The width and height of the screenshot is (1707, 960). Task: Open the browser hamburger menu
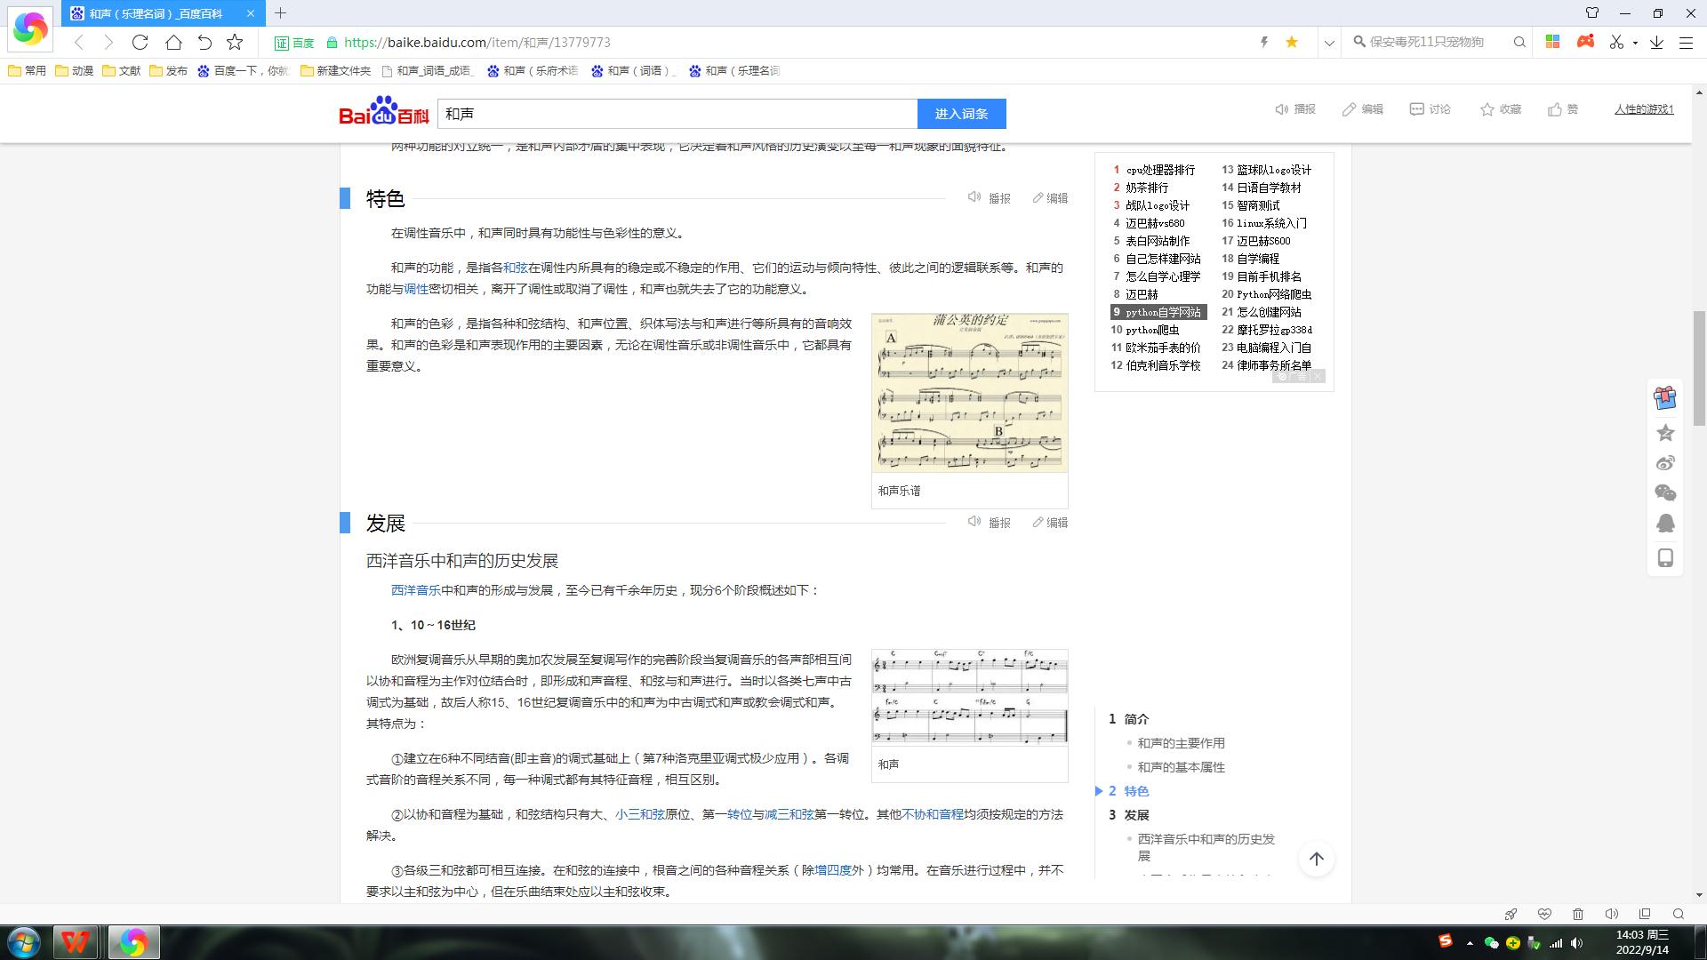coord(1687,42)
